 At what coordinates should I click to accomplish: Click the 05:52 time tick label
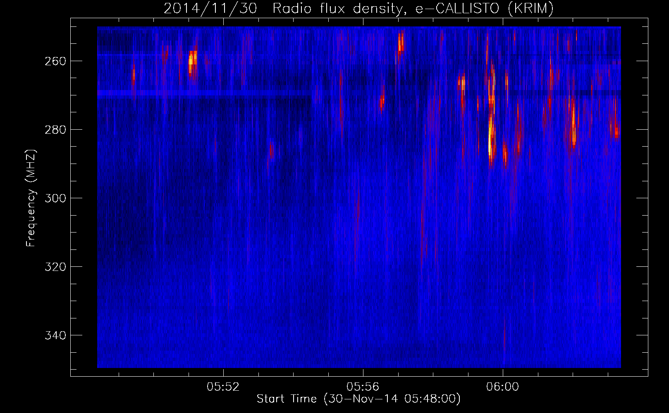click(223, 387)
